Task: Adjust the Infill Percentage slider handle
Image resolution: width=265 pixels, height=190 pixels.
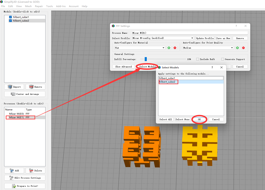Action: click(146, 59)
